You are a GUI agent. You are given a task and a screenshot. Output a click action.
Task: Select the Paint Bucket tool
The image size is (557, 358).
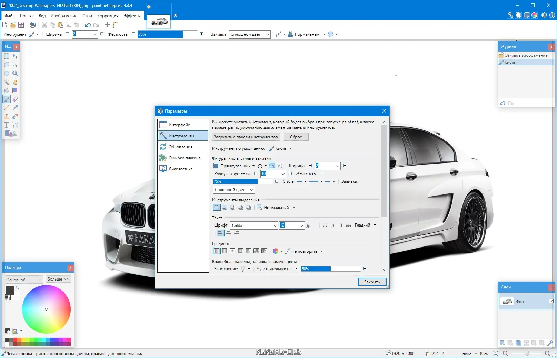7,91
